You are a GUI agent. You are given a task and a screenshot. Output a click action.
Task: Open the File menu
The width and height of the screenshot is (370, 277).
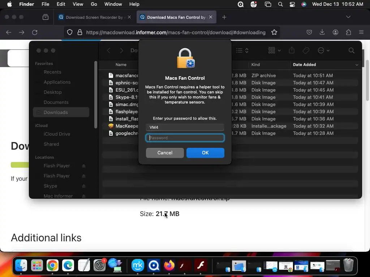[x=45, y=4]
